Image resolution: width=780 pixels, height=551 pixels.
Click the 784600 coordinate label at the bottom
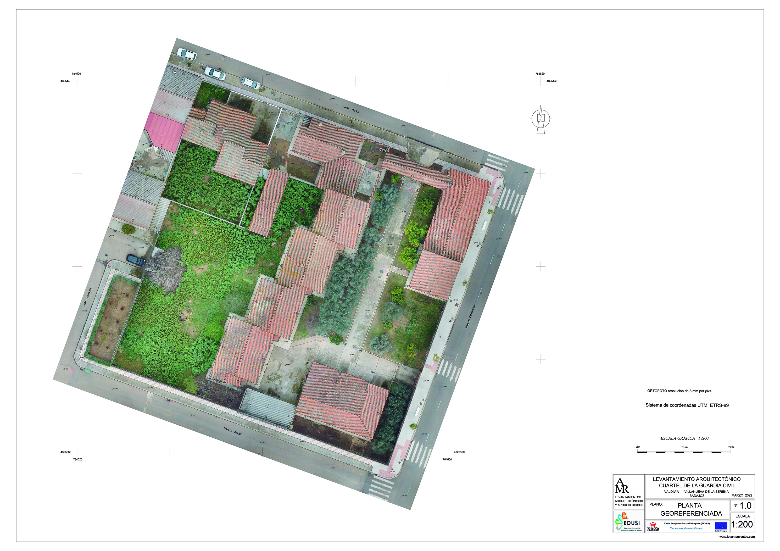[x=447, y=460]
